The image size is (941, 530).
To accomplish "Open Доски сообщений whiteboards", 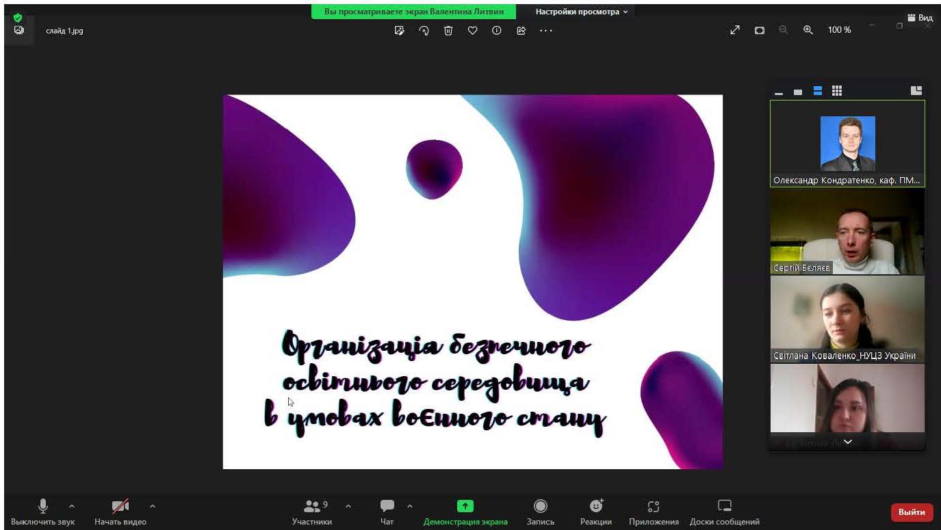I will [724, 512].
